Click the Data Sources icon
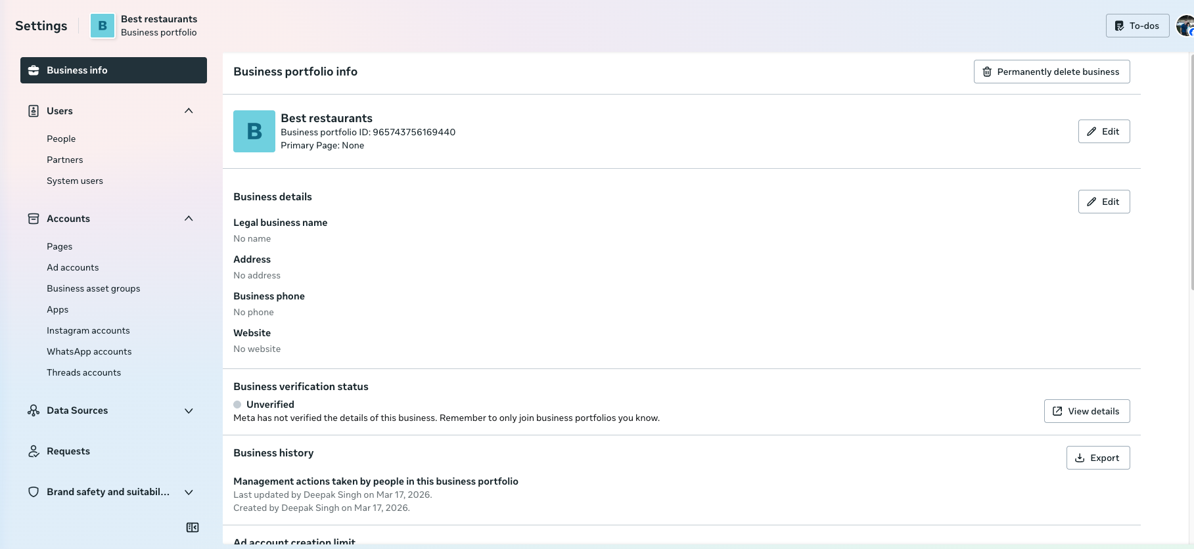The height and width of the screenshot is (549, 1194). [34, 410]
